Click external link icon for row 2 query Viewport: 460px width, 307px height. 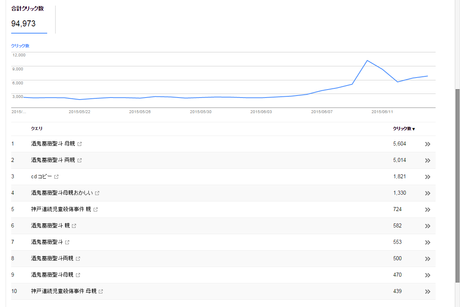click(80, 160)
